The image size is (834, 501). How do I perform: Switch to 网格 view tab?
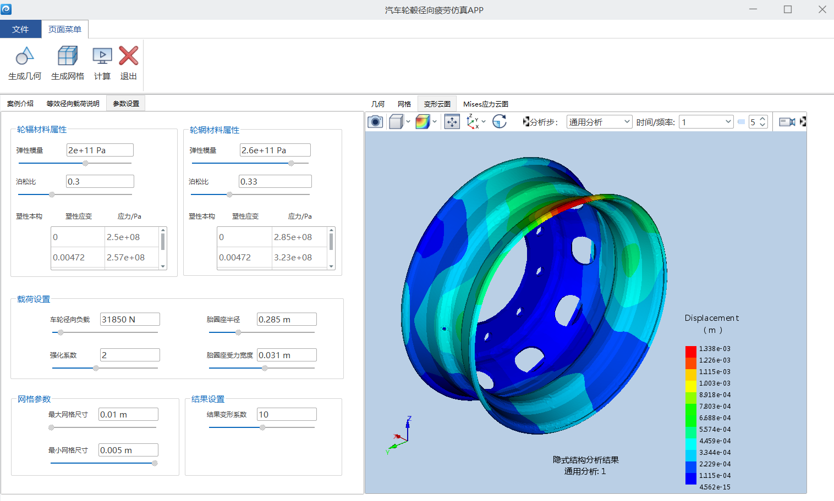[x=404, y=104]
